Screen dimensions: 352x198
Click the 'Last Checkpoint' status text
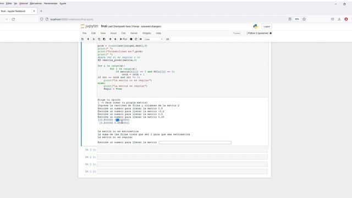(x=123, y=26)
